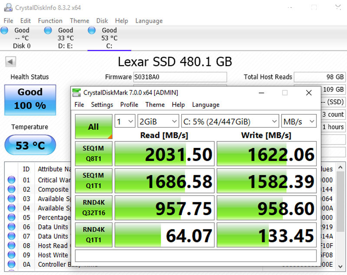Click the Firmware field showing S0318A0

tap(180, 77)
